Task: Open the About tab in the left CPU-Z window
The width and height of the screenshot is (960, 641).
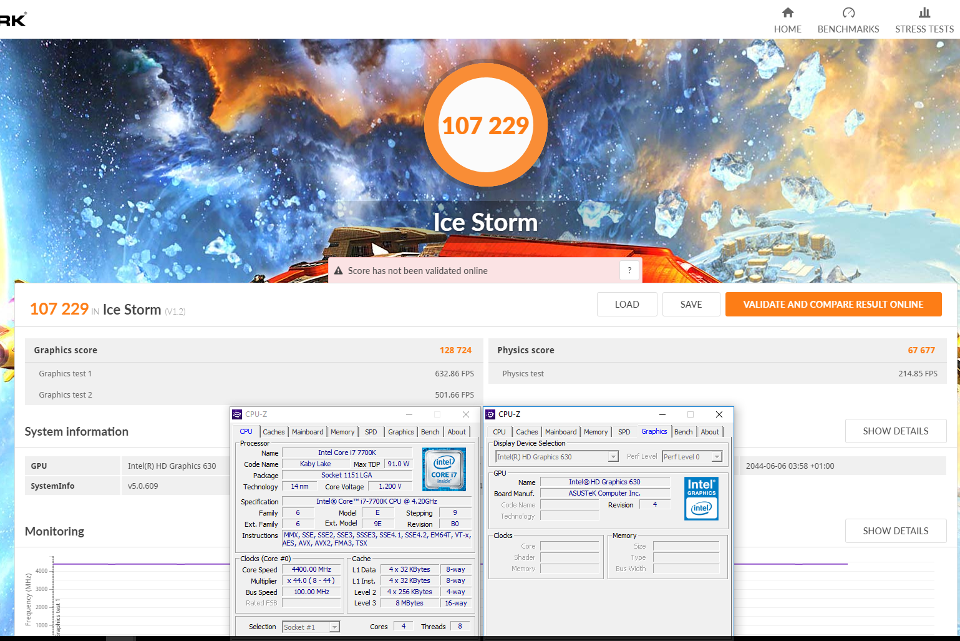Action: pyautogui.click(x=457, y=432)
